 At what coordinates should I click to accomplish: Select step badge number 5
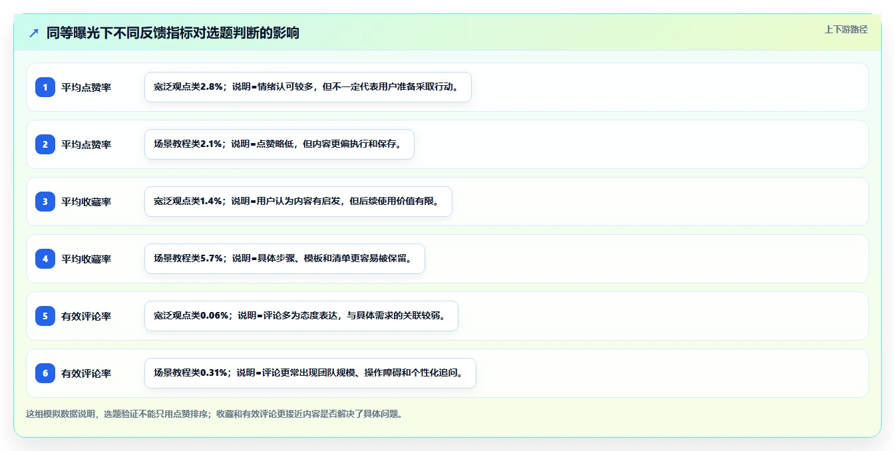coord(45,316)
